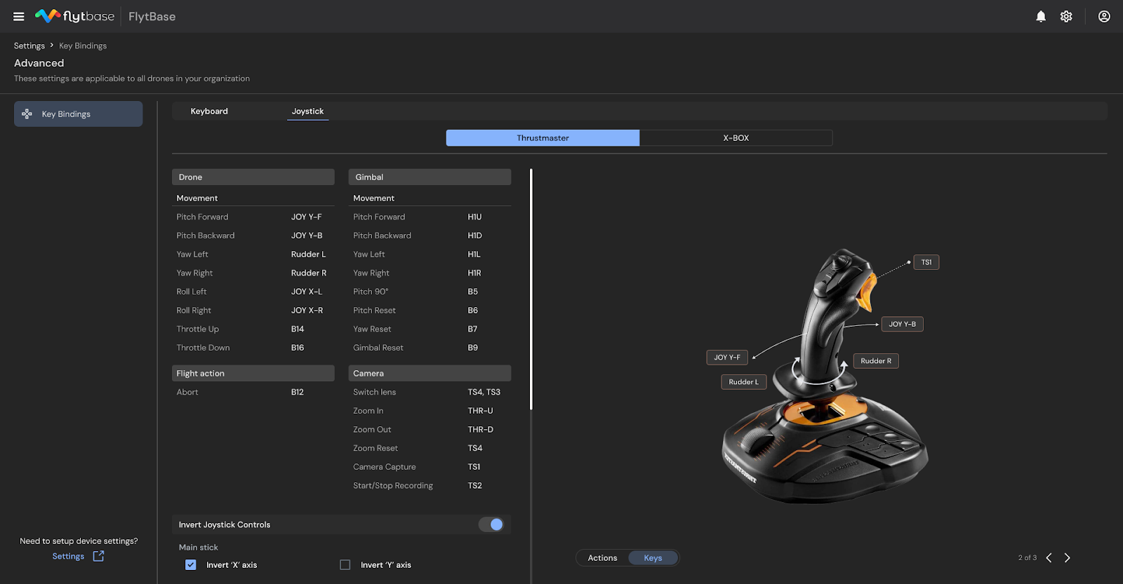Image resolution: width=1123 pixels, height=584 pixels.
Task: Click the Key Bindings breadcrumb
Action: tap(83, 46)
